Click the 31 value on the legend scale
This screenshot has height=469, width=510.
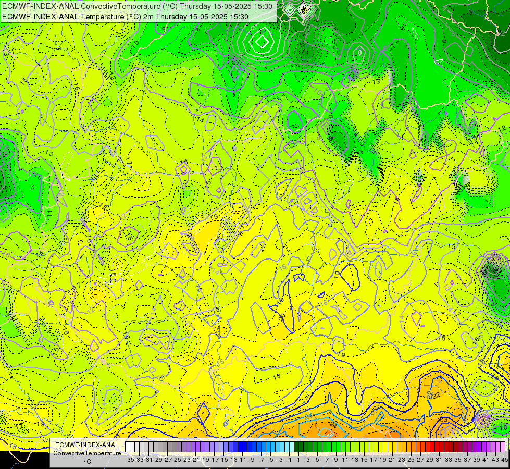click(439, 460)
